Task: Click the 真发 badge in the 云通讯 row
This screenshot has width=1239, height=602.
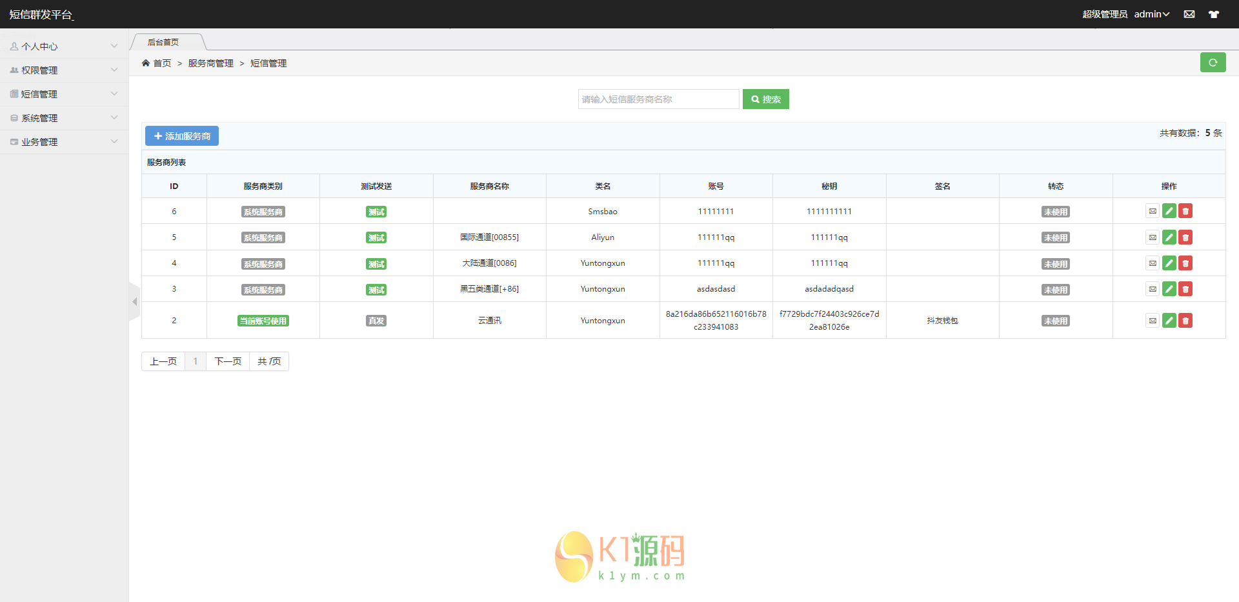Action: 376,321
